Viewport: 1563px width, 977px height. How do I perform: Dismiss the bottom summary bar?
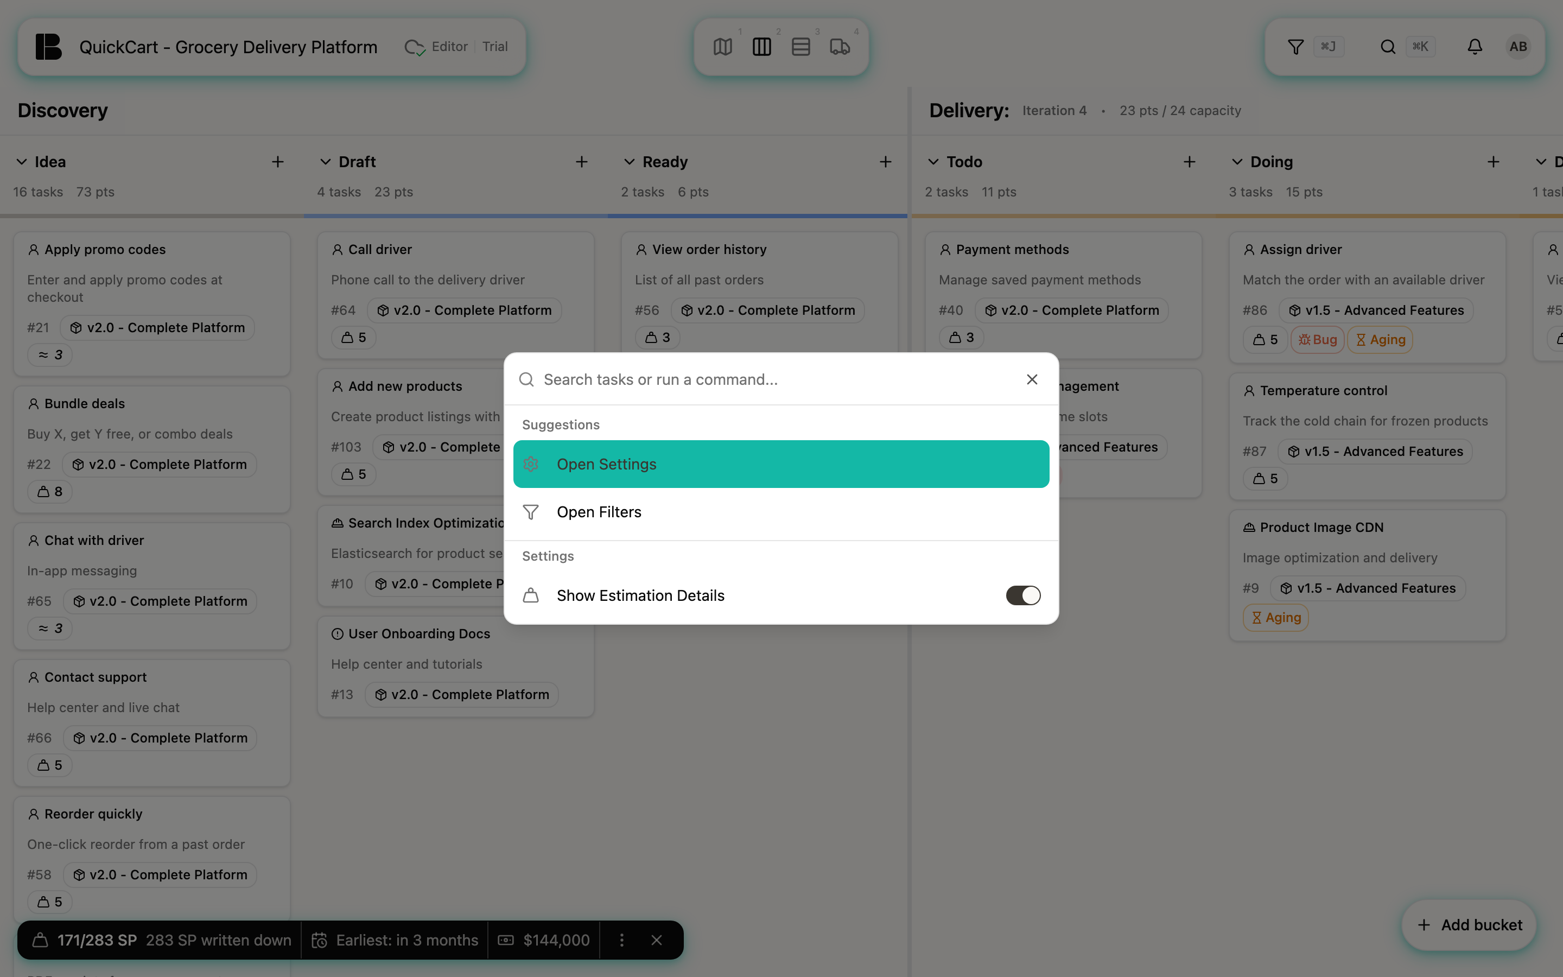click(x=657, y=940)
